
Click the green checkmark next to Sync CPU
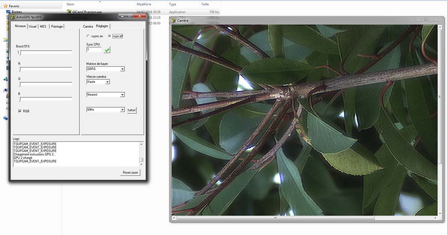[107, 50]
